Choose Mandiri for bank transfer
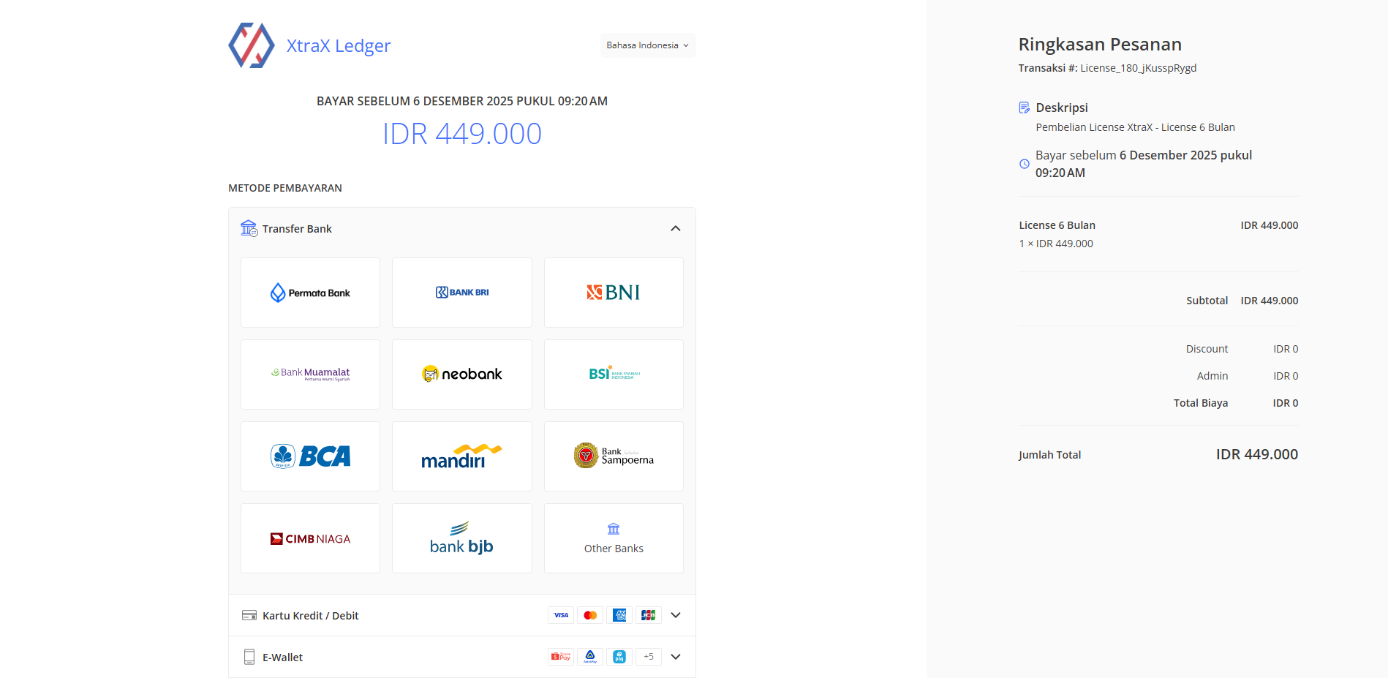Viewport: 1388px width, 678px height. pos(462,456)
